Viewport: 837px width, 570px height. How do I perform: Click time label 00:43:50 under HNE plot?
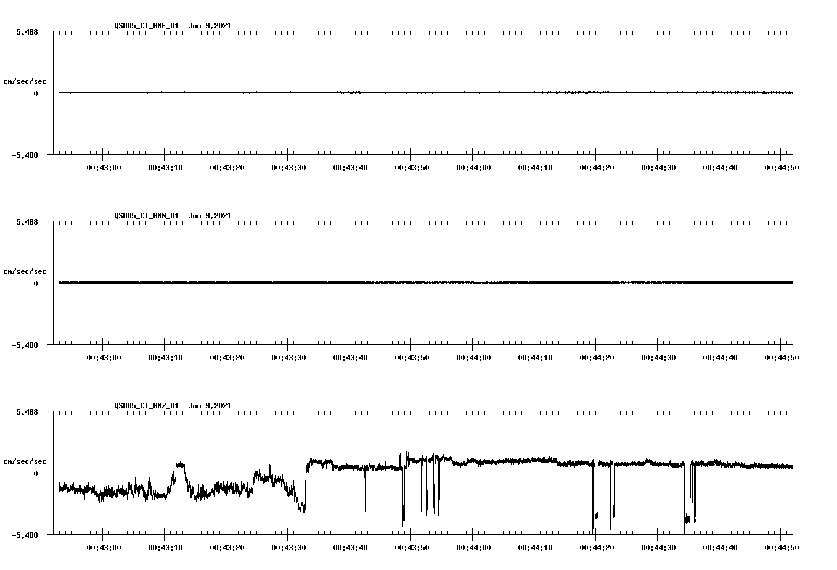tap(412, 167)
